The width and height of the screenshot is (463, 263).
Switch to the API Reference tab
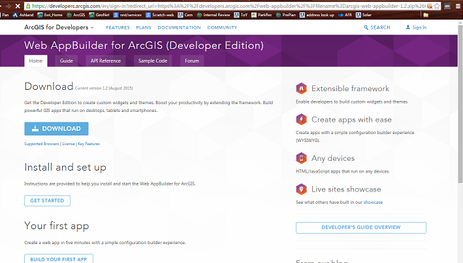coord(106,61)
